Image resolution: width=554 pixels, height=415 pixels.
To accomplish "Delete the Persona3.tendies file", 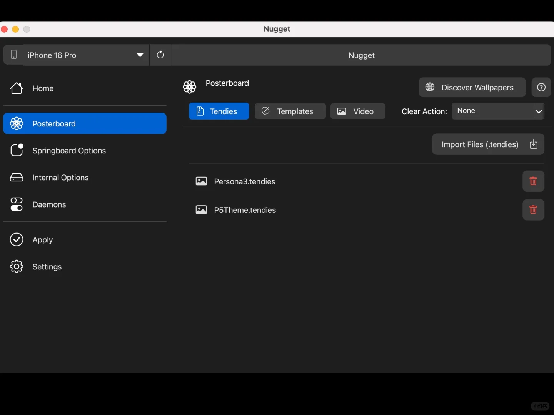I will point(533,181).
